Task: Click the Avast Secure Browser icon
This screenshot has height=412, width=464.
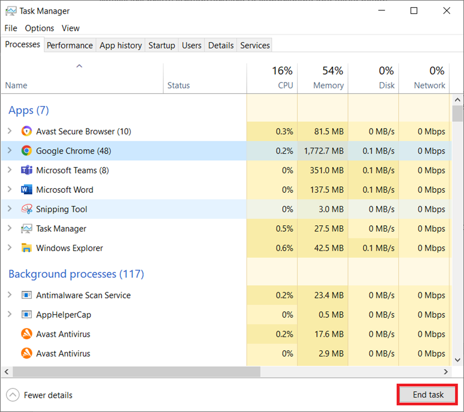Action: point(27,132)
